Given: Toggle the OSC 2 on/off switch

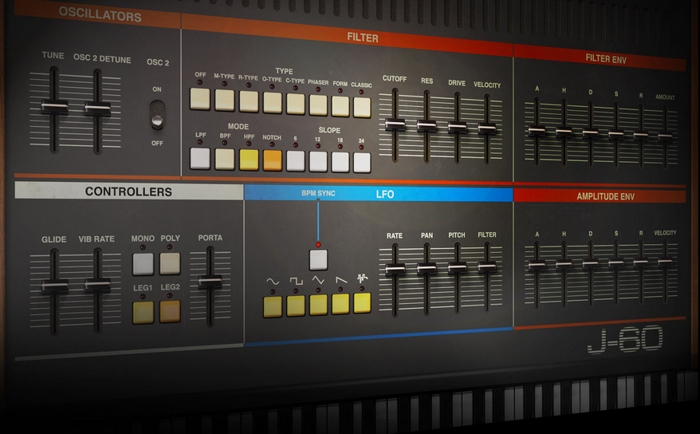Looking at the screenshot, I should 157,115.
